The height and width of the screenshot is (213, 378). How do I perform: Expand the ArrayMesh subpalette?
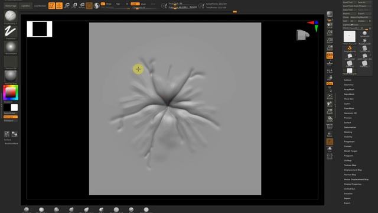tap(349, 89)
